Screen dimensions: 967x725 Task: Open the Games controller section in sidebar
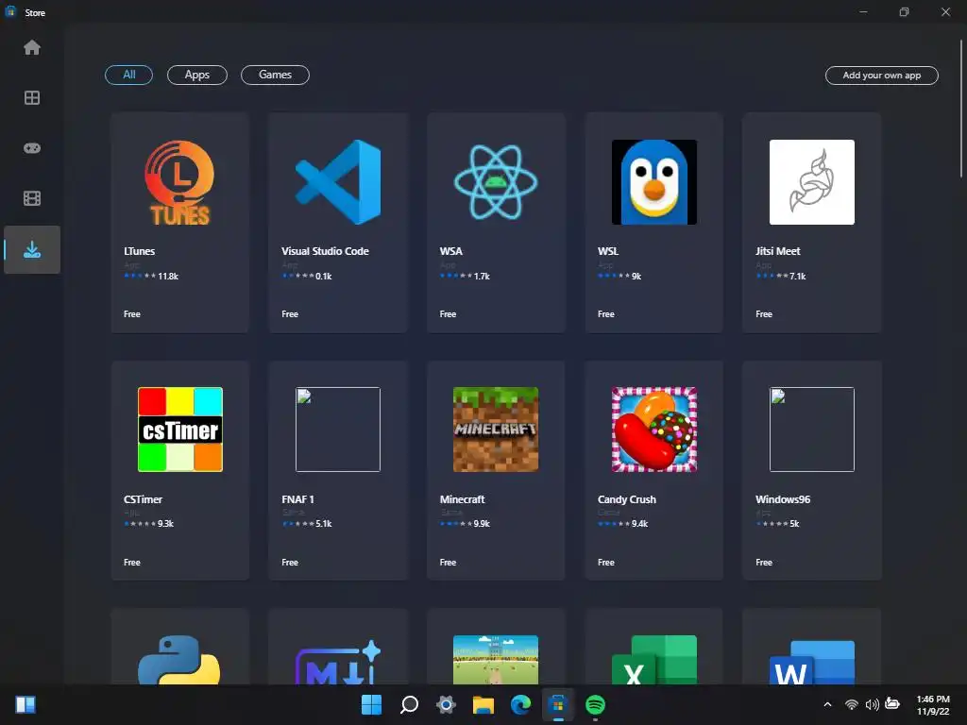click(x=32, y=148)
